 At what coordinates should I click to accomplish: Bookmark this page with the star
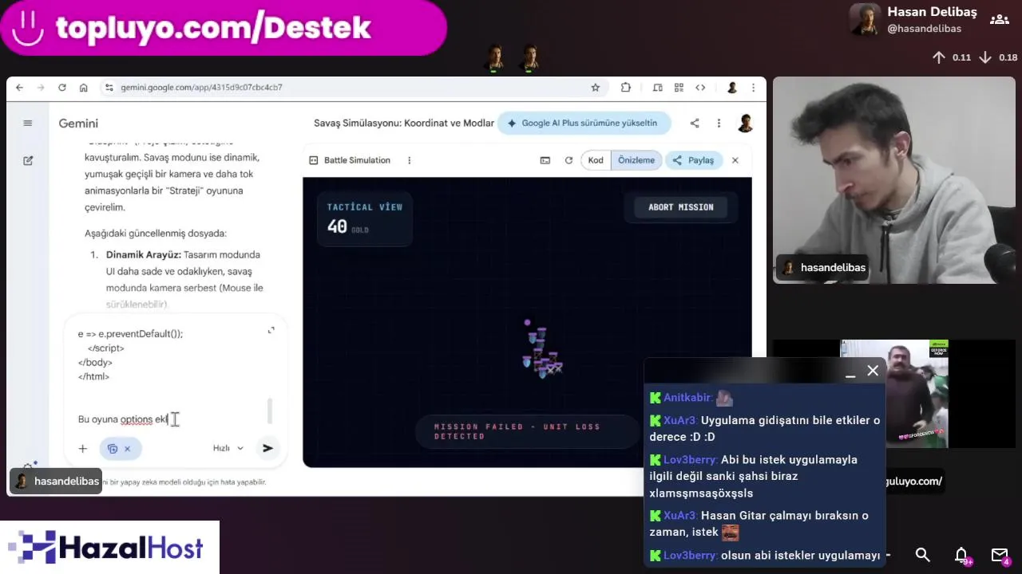tap(595, 88)
